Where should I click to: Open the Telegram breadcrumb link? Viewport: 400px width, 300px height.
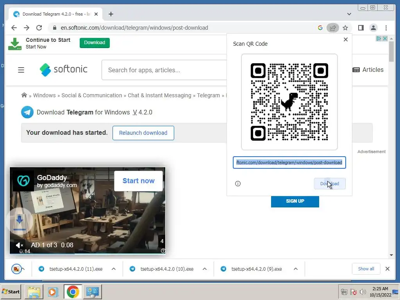(x=209, y=95)
